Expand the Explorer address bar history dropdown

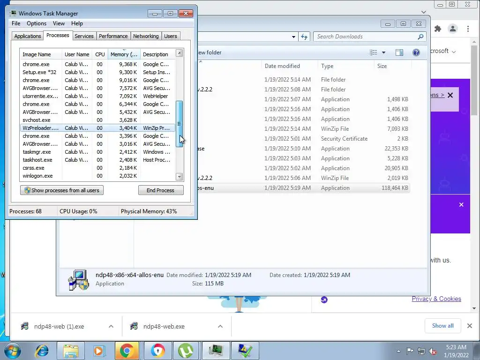coord(293,37)
